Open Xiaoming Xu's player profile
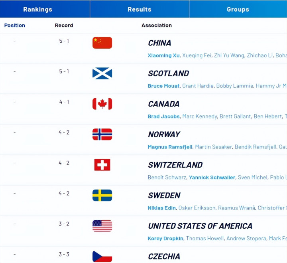 164,55
